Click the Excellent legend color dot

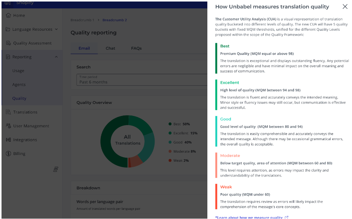(170, 133)
